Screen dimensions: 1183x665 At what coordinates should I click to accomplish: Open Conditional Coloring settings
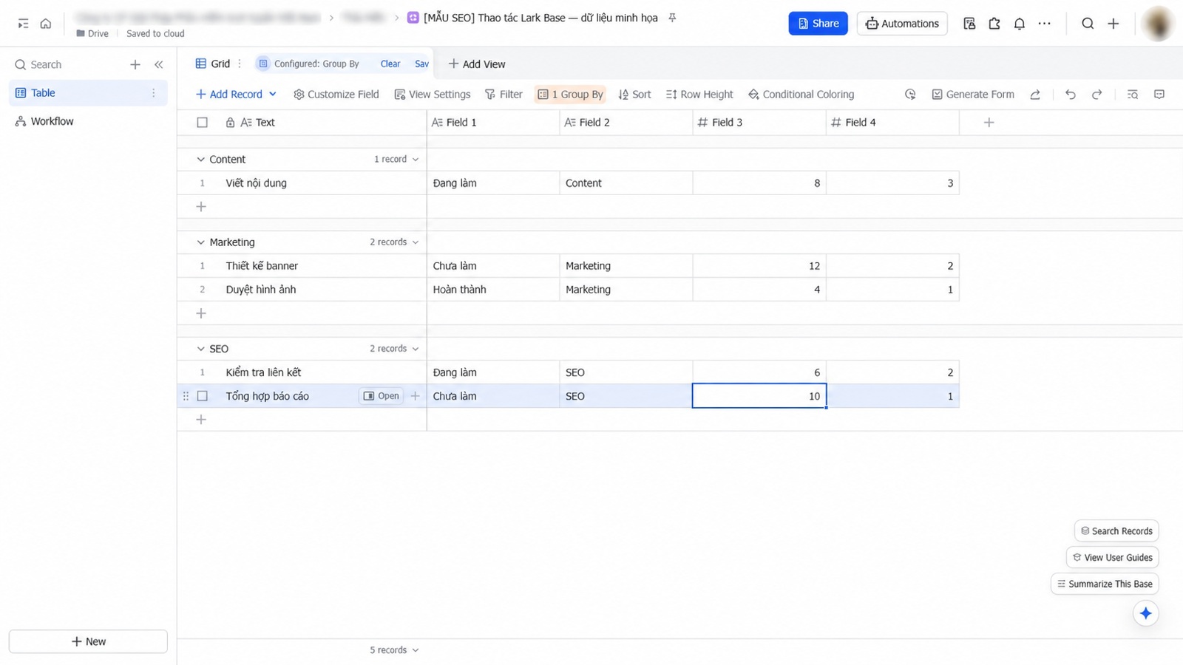[x=801, y=95]
